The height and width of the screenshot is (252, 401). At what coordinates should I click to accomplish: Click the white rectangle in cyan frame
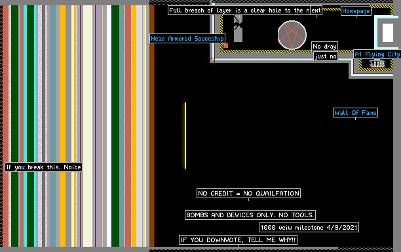388,33
